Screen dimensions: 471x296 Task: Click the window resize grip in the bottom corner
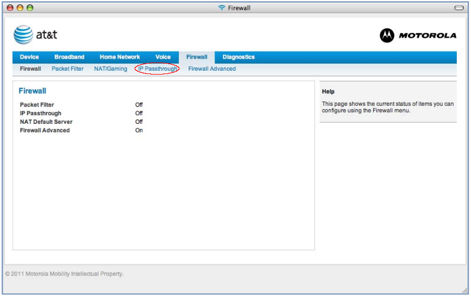tap(464, 290)
